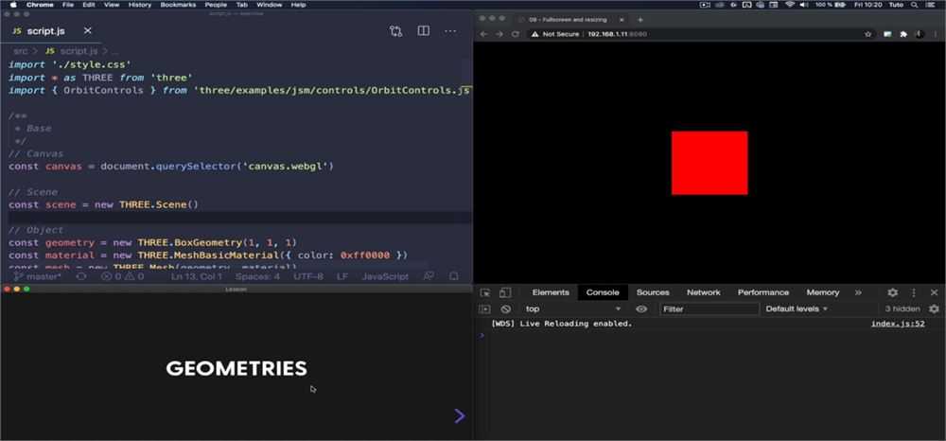Open the editor more actions ellipsis
The width and height of the screenshot is (946, 441).
point(450,31)
